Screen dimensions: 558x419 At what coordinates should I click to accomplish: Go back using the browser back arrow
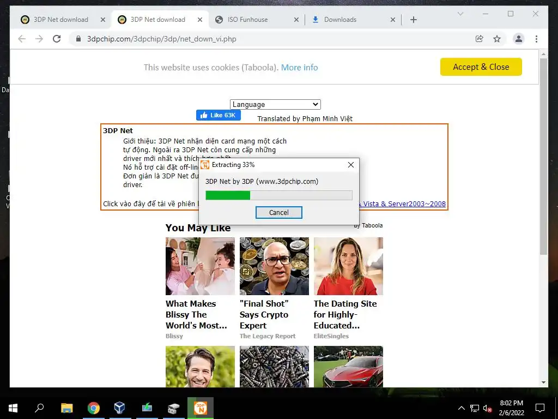[22, 39]
